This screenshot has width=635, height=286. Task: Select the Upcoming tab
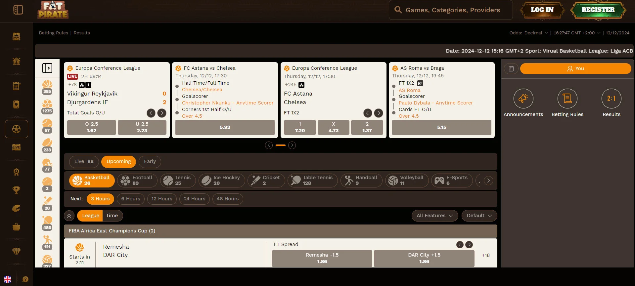pyautogui.click(x=118, y=161)
